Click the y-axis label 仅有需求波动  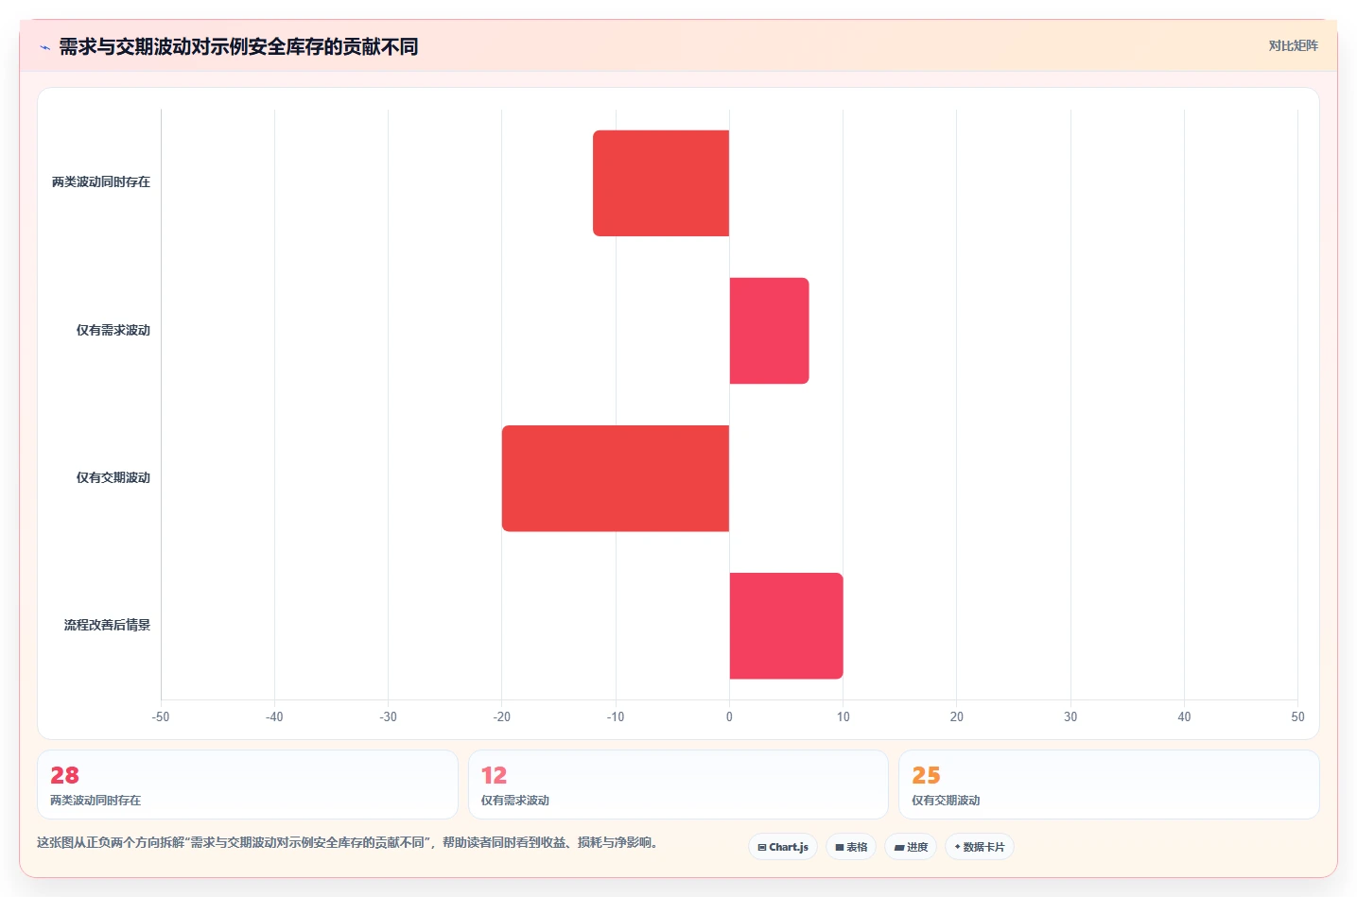click(x=113, y=331)
